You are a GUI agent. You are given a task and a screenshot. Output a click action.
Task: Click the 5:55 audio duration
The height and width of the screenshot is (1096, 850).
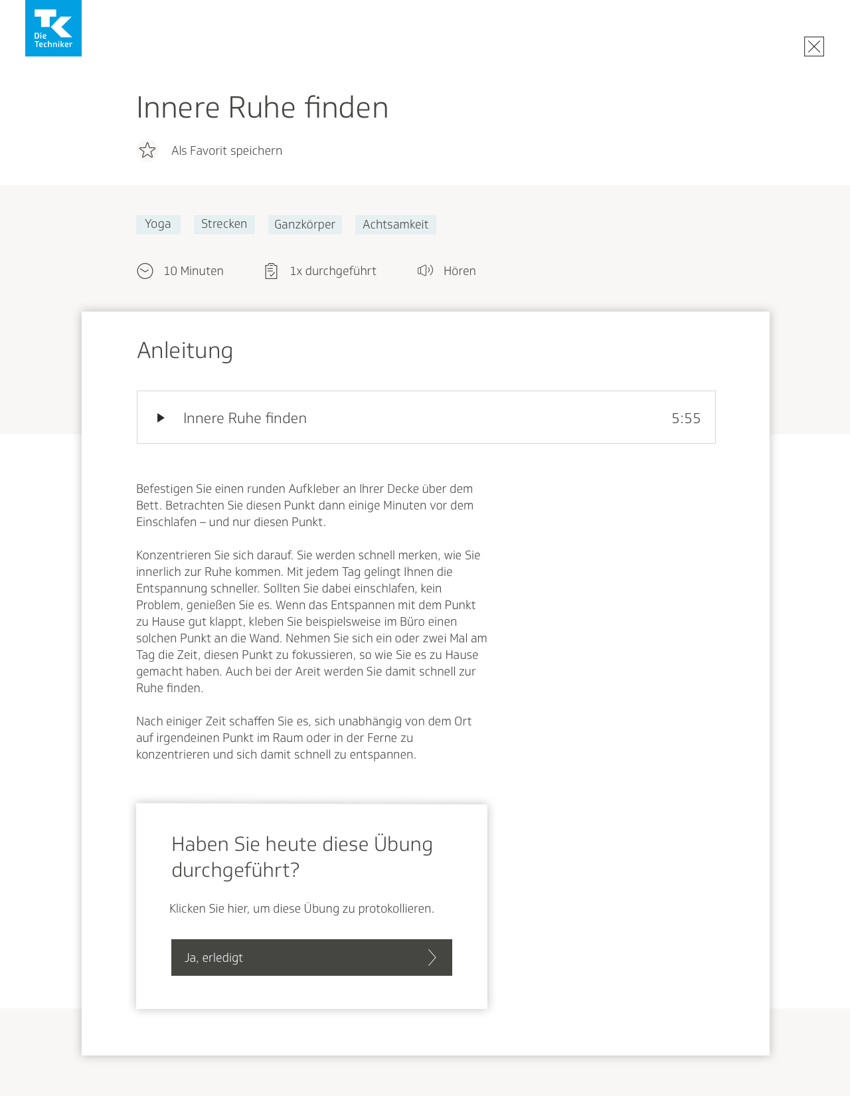coord(686,418)
